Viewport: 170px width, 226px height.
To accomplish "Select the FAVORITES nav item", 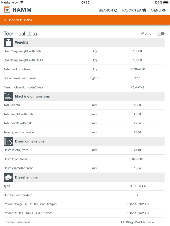I will pos(134,10).
